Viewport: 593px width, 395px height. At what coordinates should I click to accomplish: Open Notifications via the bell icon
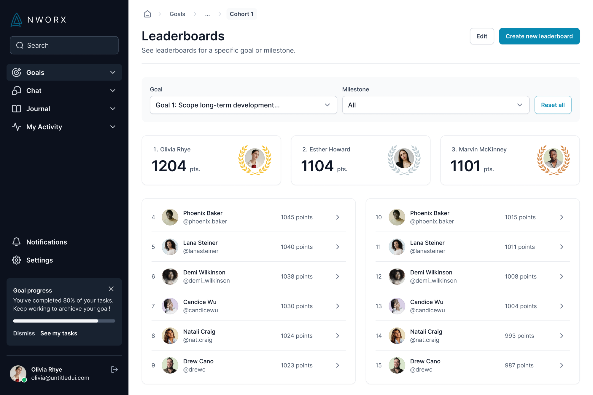pos(17,242)
